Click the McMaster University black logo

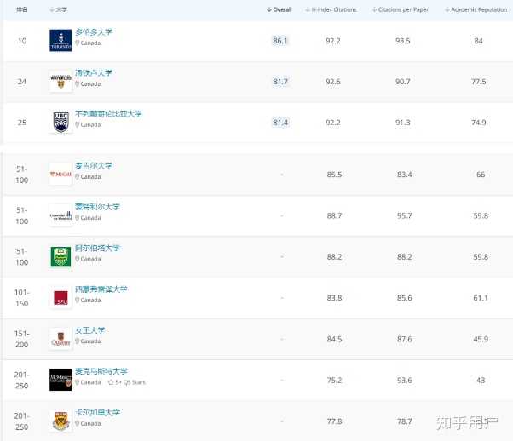(x=61, y=380)
